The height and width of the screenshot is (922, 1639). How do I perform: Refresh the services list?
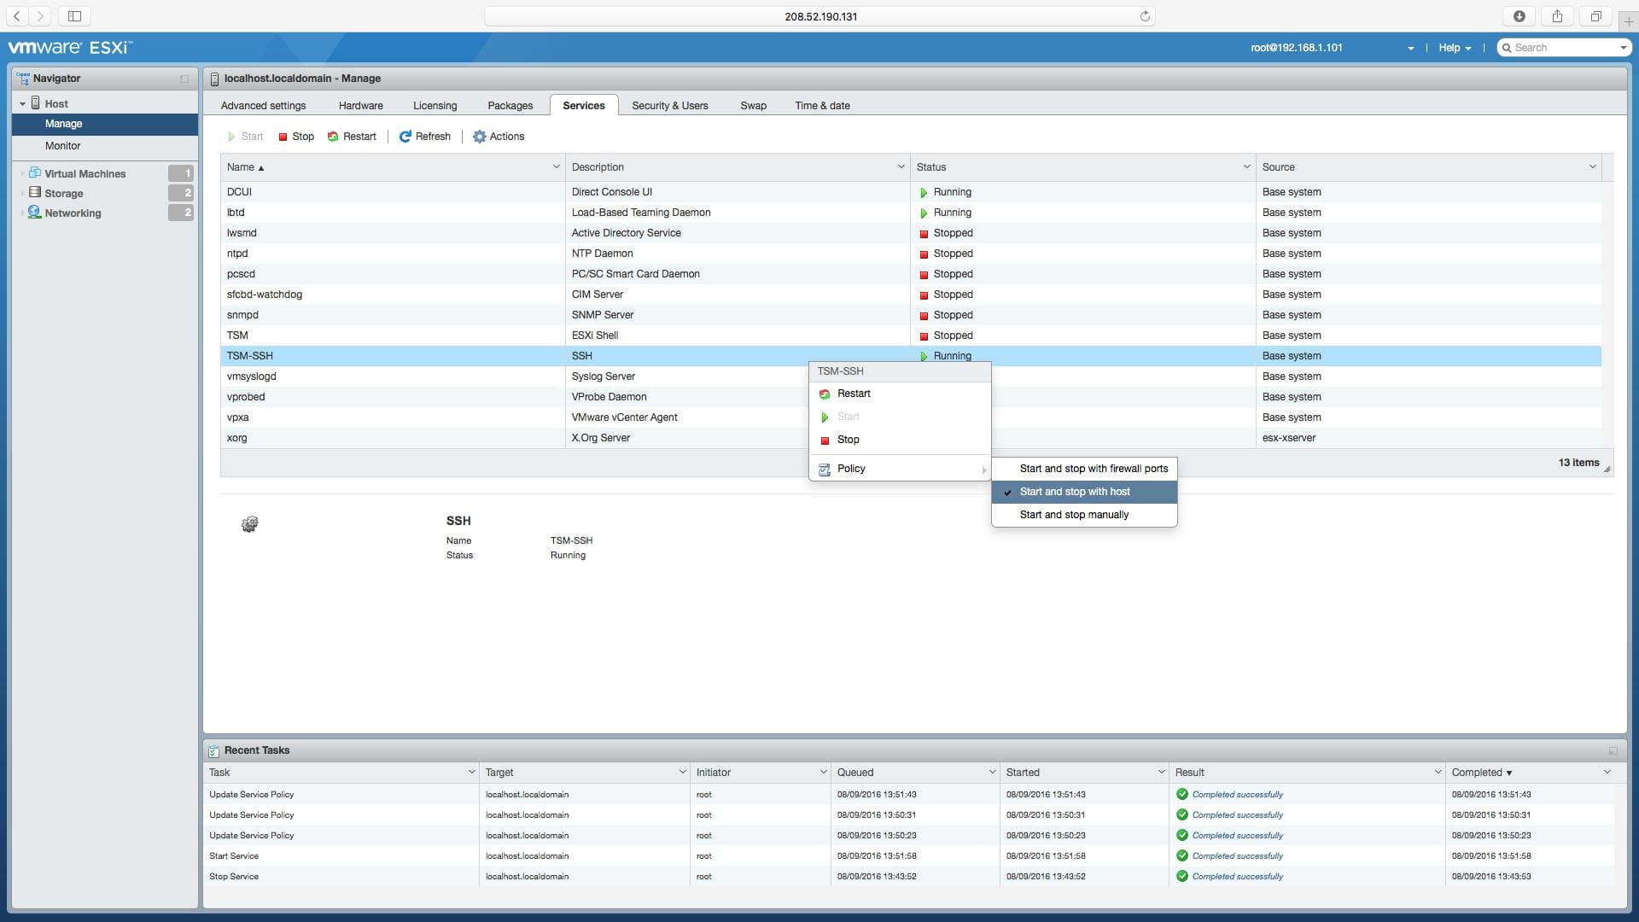tap(424, 136)
